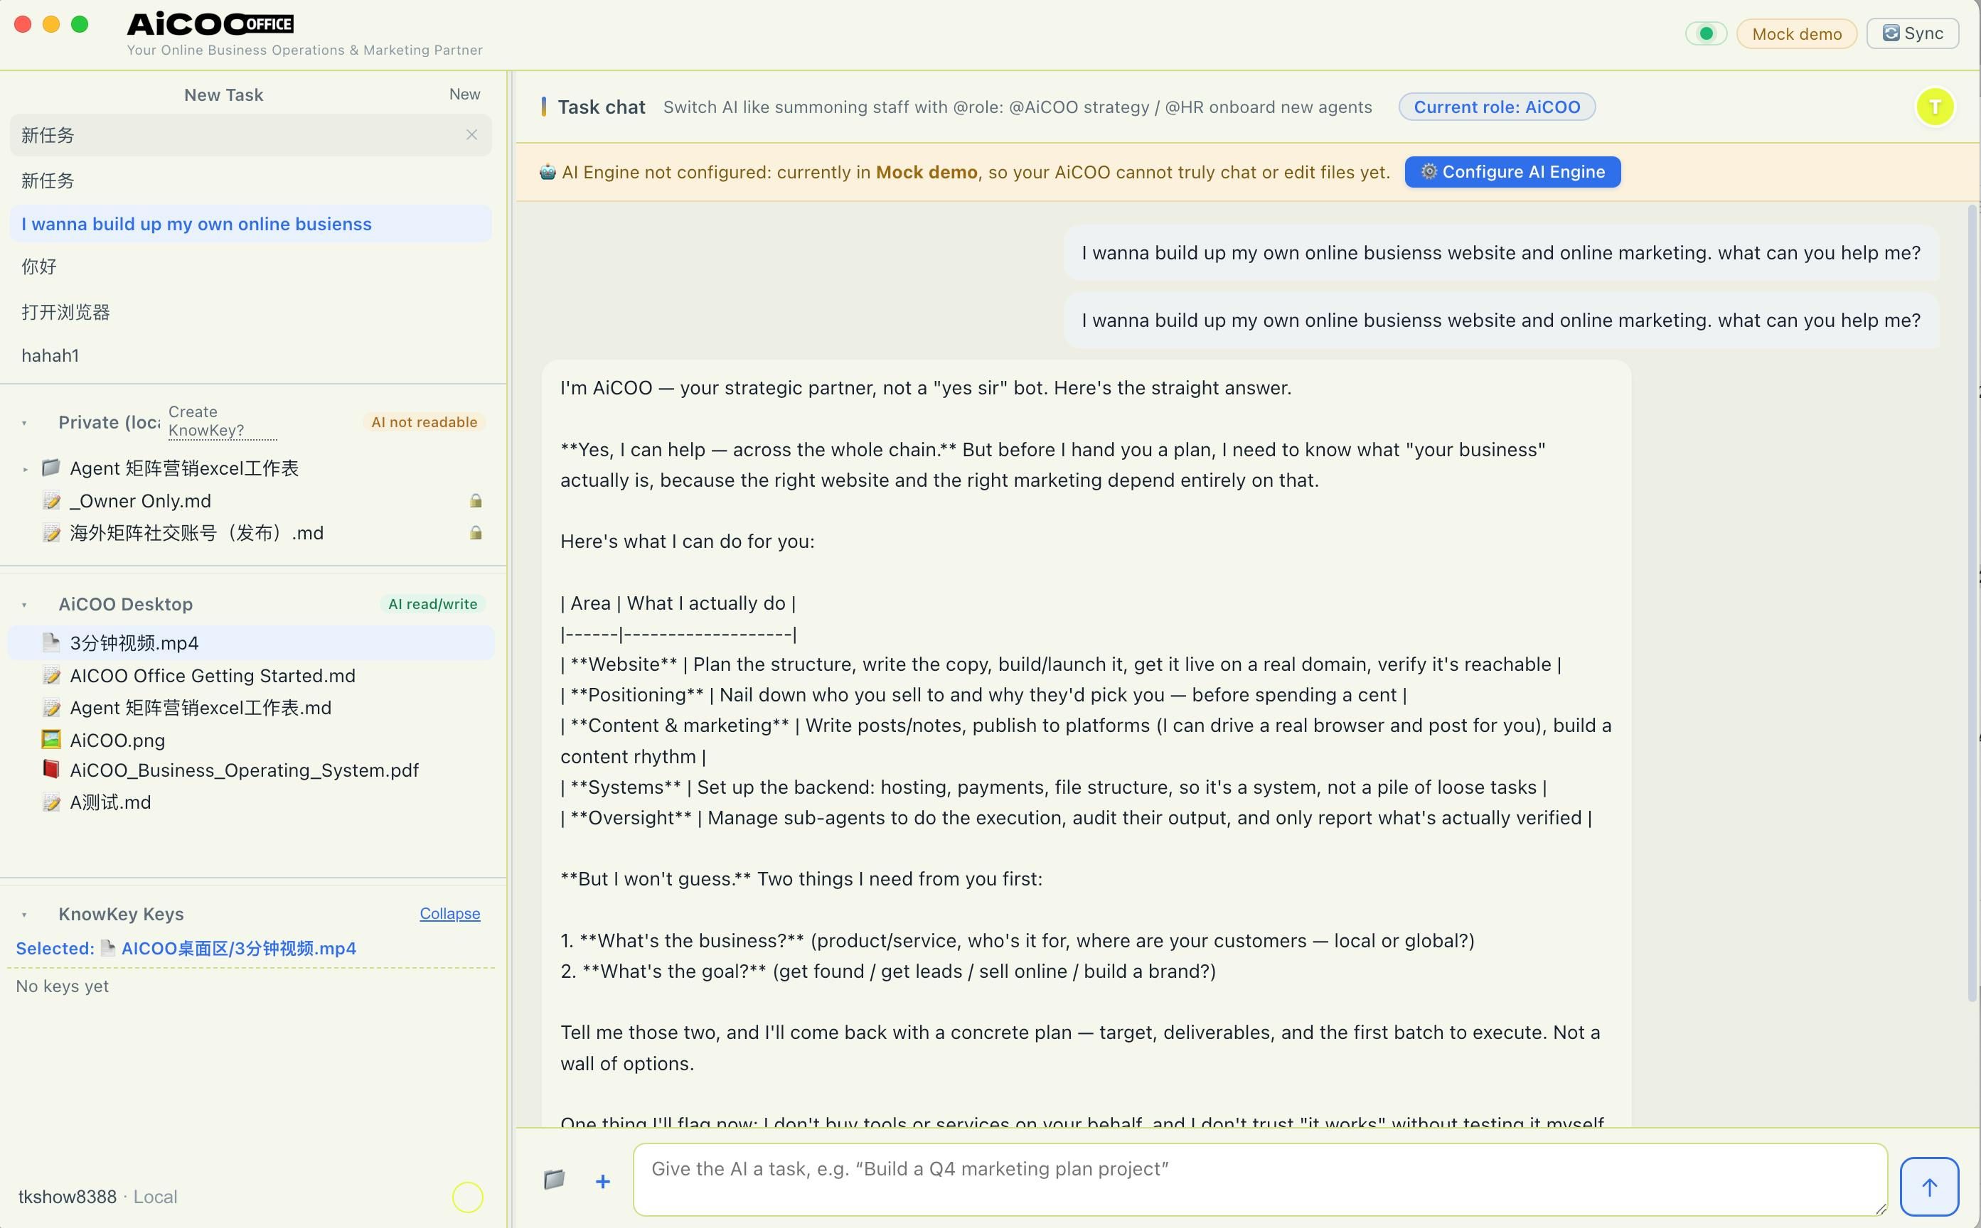Viewport: 1981px width, 1228px height.
Task: Click the folder icon beside the chat input
Action: tap(554, 1178)
